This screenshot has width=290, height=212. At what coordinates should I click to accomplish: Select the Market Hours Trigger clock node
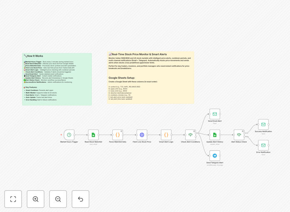(x=69, y=135)
